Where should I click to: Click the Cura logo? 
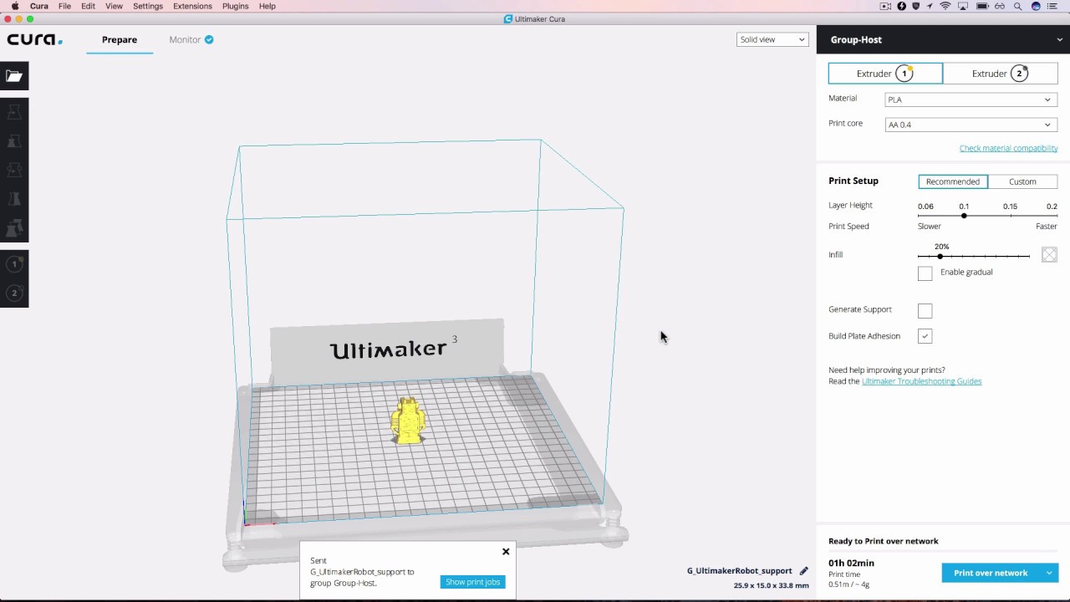tap(34, 39)
